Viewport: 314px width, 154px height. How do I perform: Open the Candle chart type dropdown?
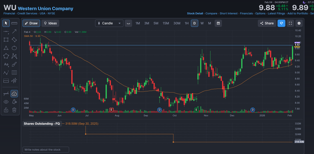point(109,23)
